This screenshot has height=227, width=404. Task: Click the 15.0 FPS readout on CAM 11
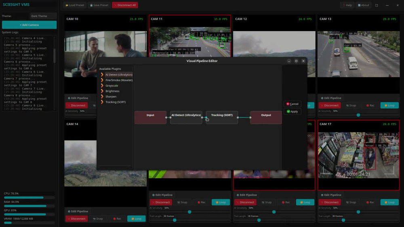coord(221,19)
